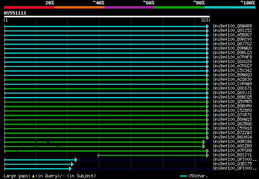Click the arrowhead ending the B9SIY1 alignment

[x=208, y=155]
